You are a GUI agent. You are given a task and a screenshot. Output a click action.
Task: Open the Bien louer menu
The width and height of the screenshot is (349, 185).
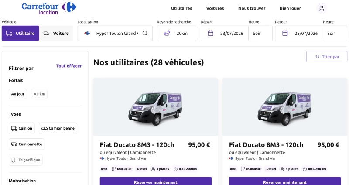(290, 8)
